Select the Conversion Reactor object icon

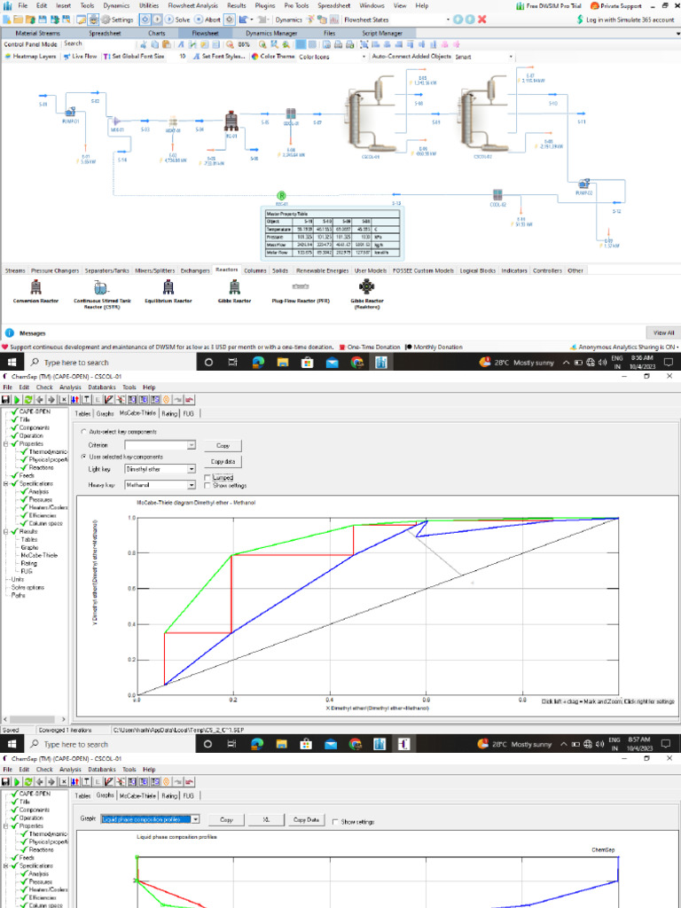(35, 286)
